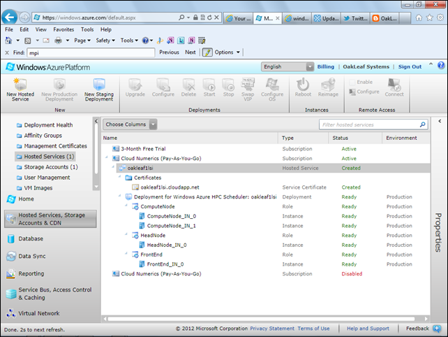The height and width of the screenshot is (337, 448).
Task: Toggle the Remote Access Enable checkbox
Action: click(x=352, y=83)
